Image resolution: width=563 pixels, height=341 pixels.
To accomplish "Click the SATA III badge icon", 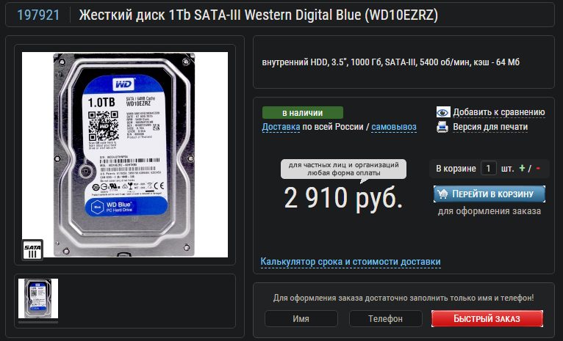I will [x=32, y=249].
